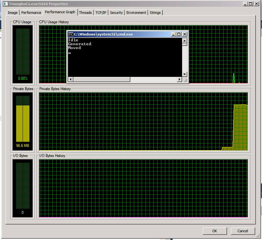Click the TrianglesCs.exe:5424 Properties title text
262x240 pixels.
pos(38,4)
